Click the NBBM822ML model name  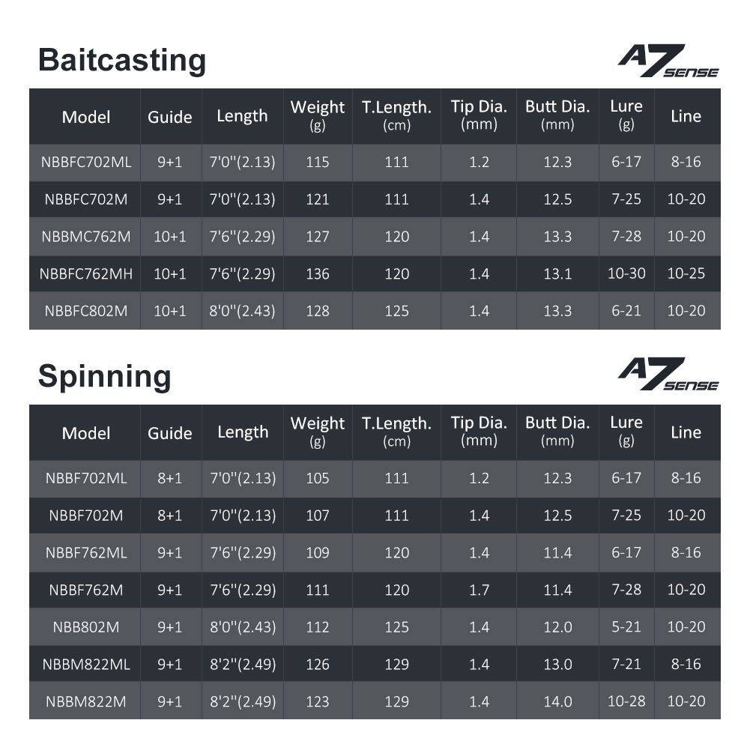(x=85, y=665)
